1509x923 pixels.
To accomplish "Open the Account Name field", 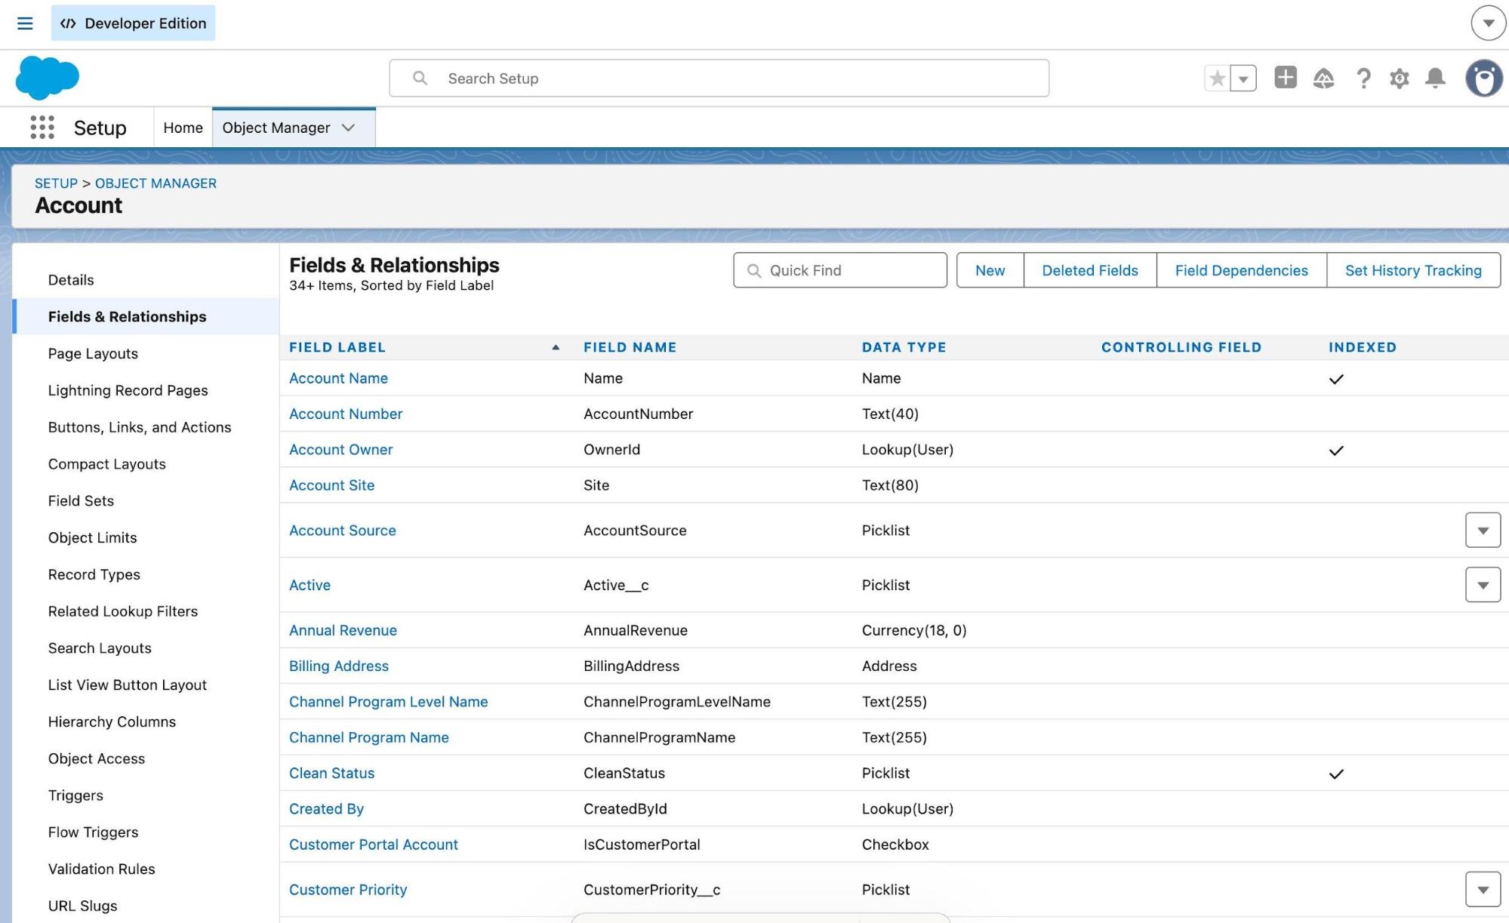I will click(x=338, y=379).
